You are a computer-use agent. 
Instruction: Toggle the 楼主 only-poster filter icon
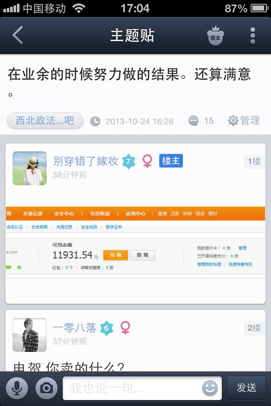215,36
